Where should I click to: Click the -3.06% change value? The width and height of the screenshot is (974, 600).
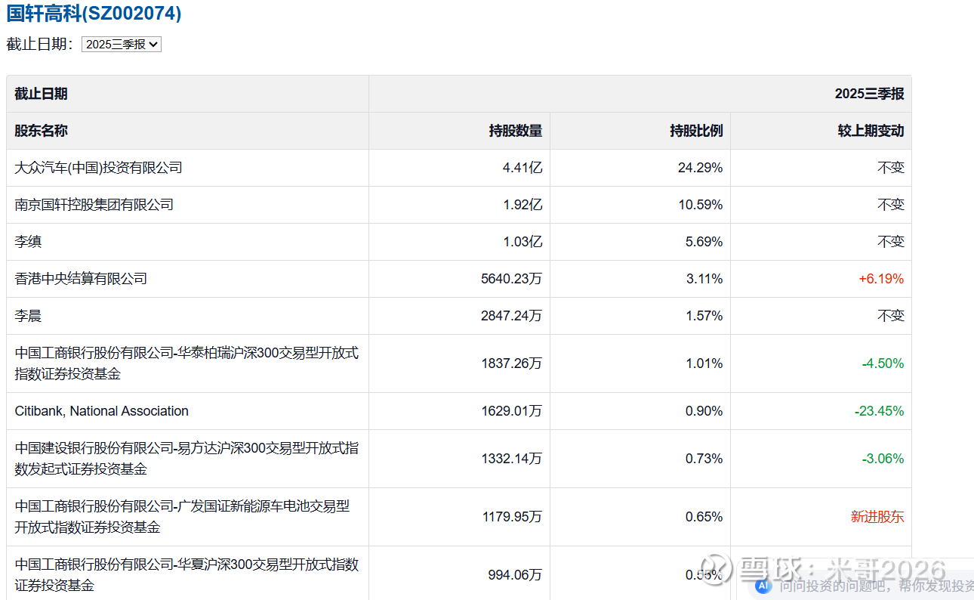pyautogui.click(x=883, y=459)
